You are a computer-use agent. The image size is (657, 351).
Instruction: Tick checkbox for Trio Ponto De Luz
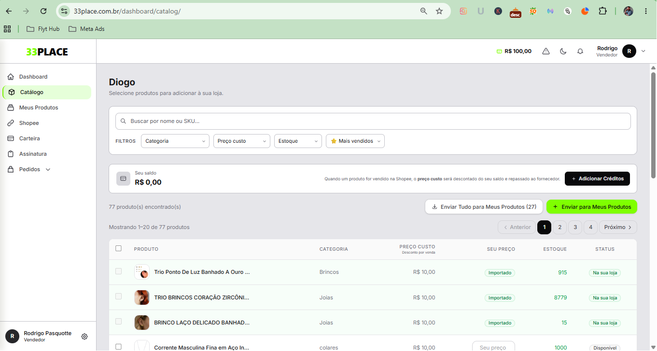click(119, 271)
